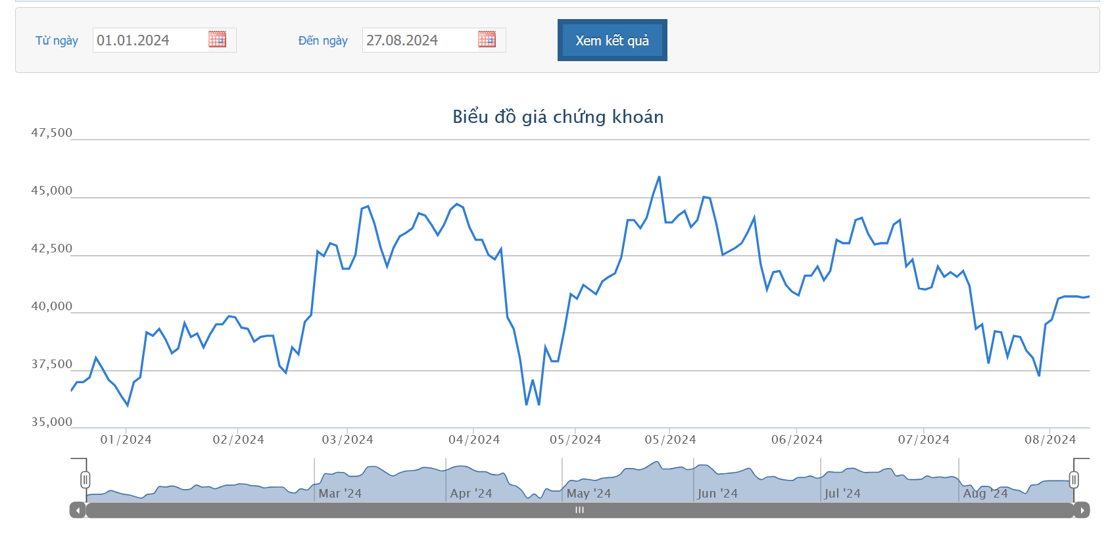Screen dimensions: 1108x537
Task: Click Jul '24 in the navigator
Action: tap(842, 494)
